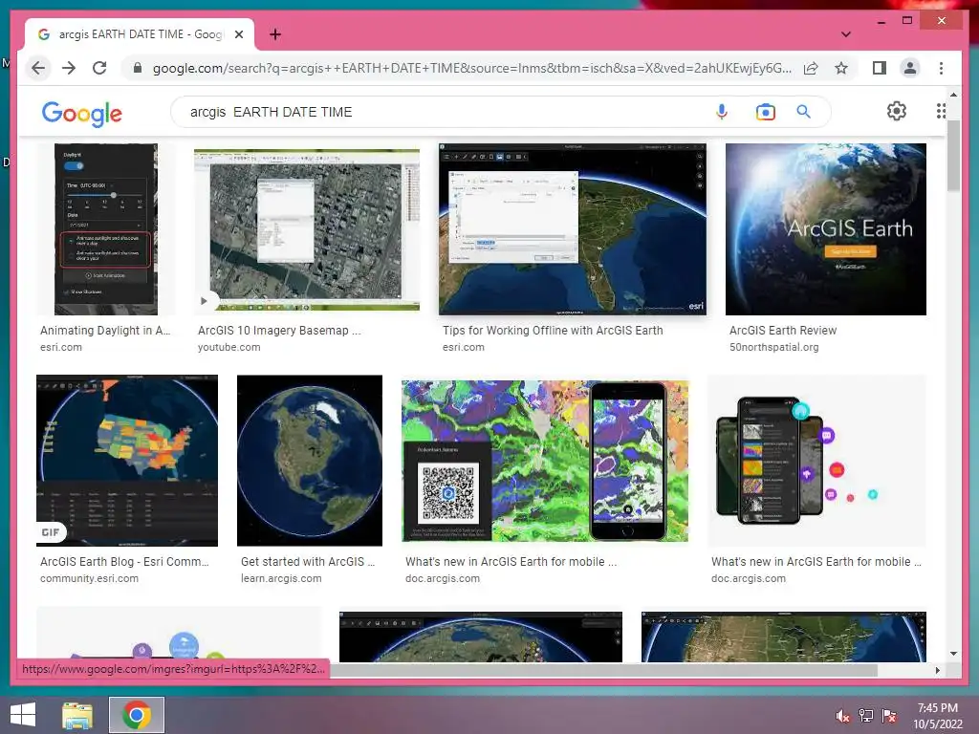Go forward to the next page
Screen dimensions: 979x734
point(69,68)
